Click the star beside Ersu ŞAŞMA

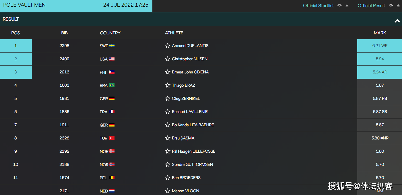(x=168, y=138)
